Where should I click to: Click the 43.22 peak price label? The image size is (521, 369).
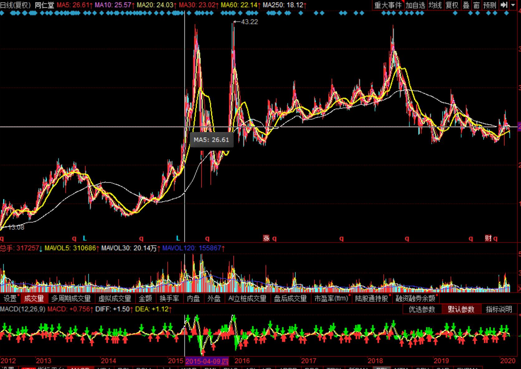(x=249, y=22)
